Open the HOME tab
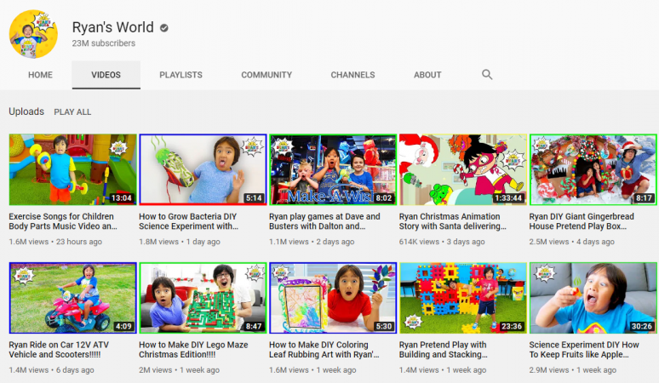 [x=40, y=75]
